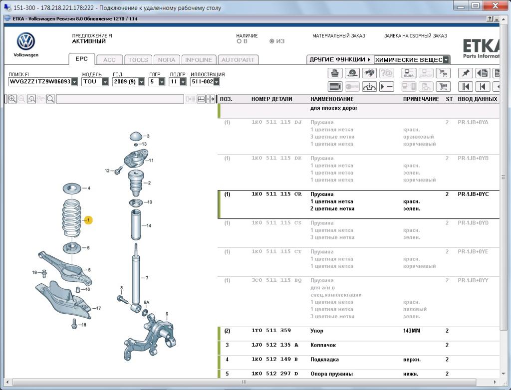Select part row 1K0 512 149 B Подкладка
The image size is (511, 390).
pos(358,363)
